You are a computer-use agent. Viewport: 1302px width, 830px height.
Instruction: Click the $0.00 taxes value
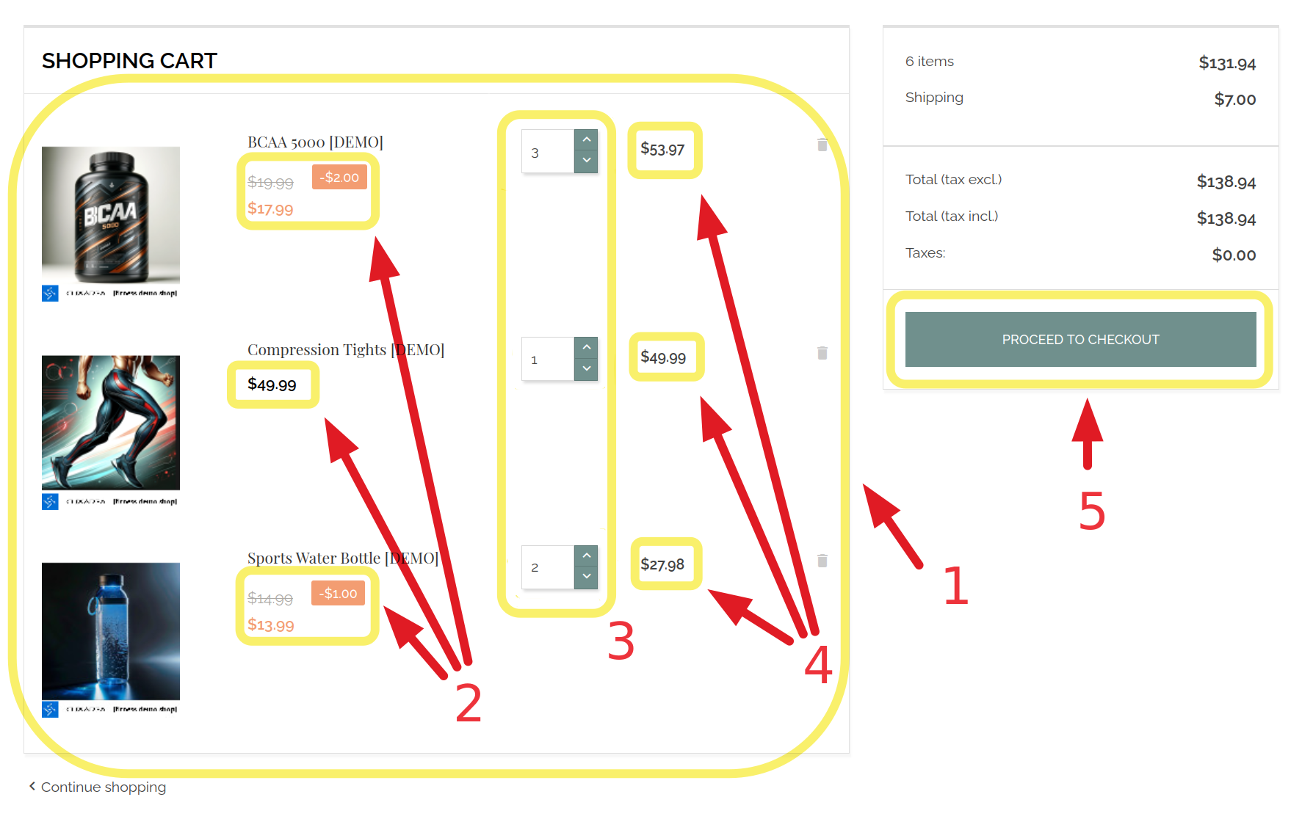(1234, 255)
